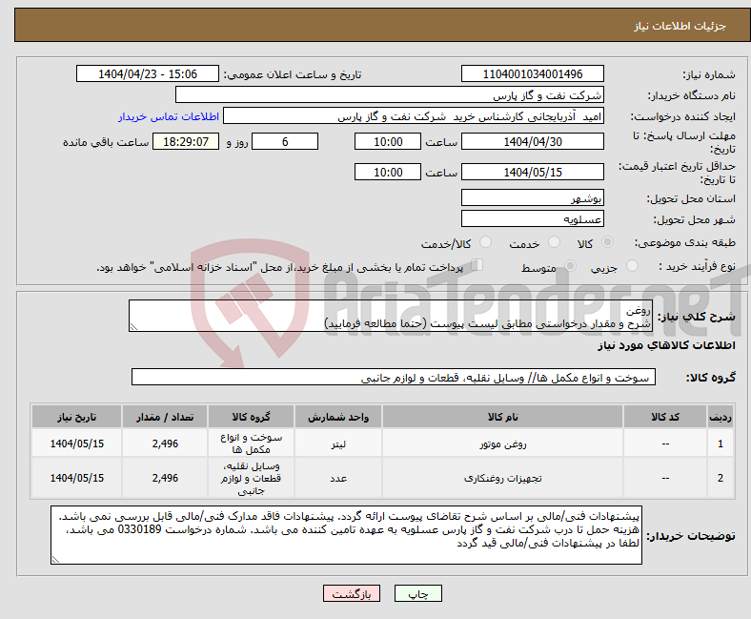Click the city field عسلویه
Screen dimensions: 751x619
click(532, 218)
